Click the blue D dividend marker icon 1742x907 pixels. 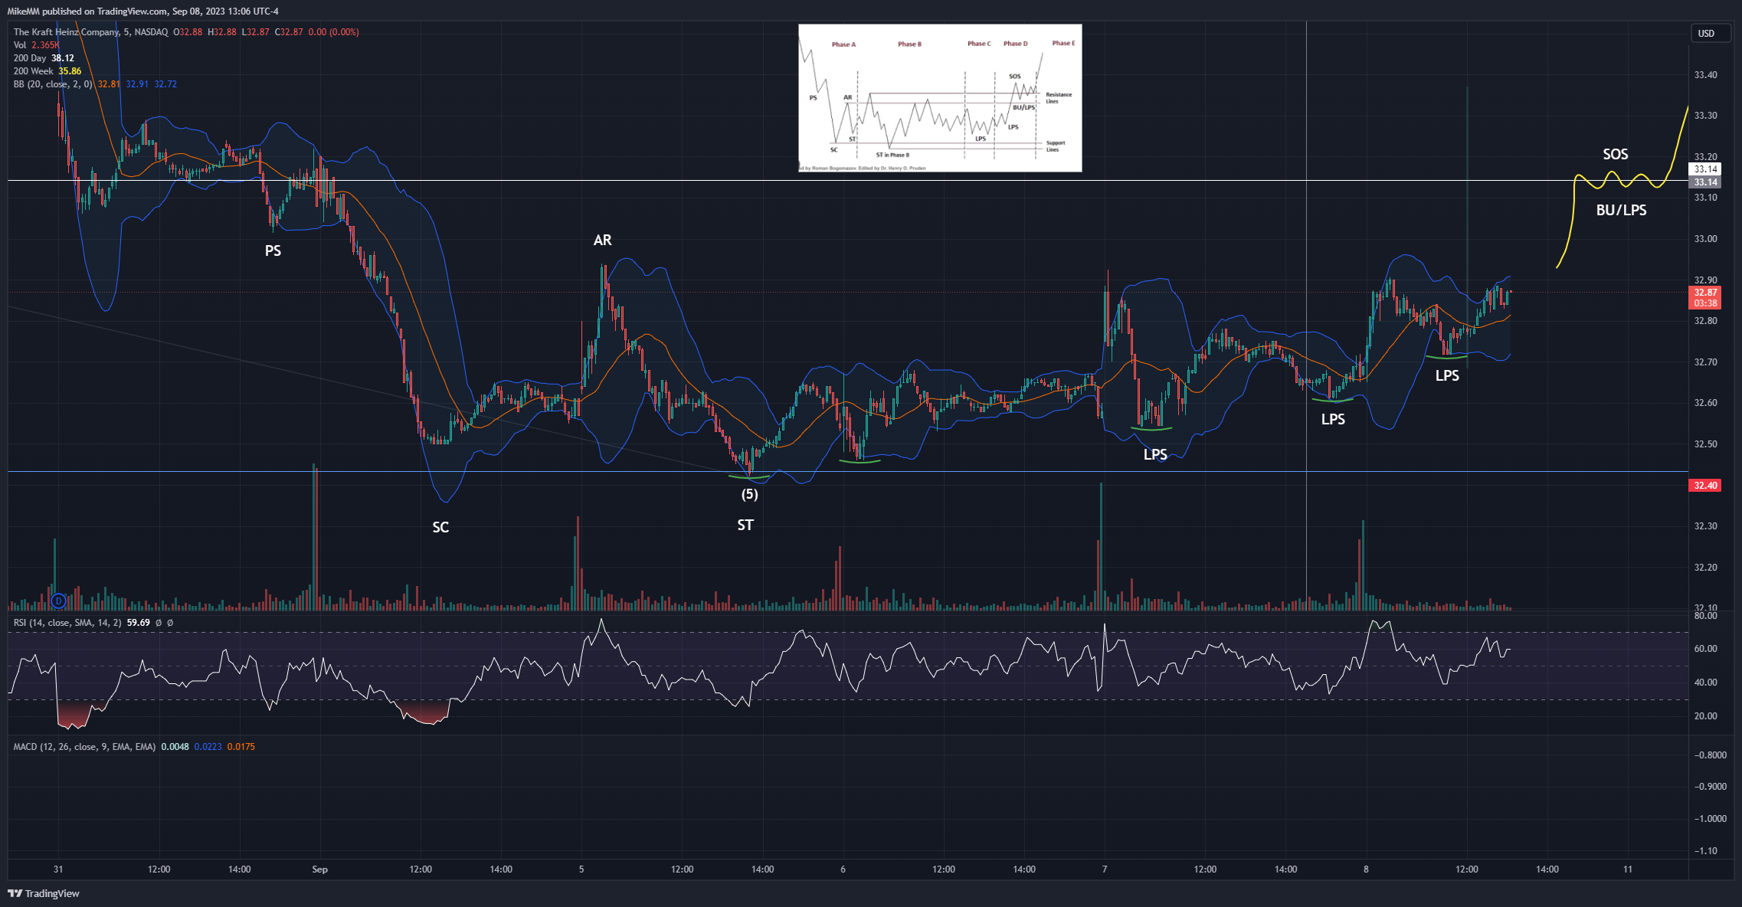tap(58, 601)
